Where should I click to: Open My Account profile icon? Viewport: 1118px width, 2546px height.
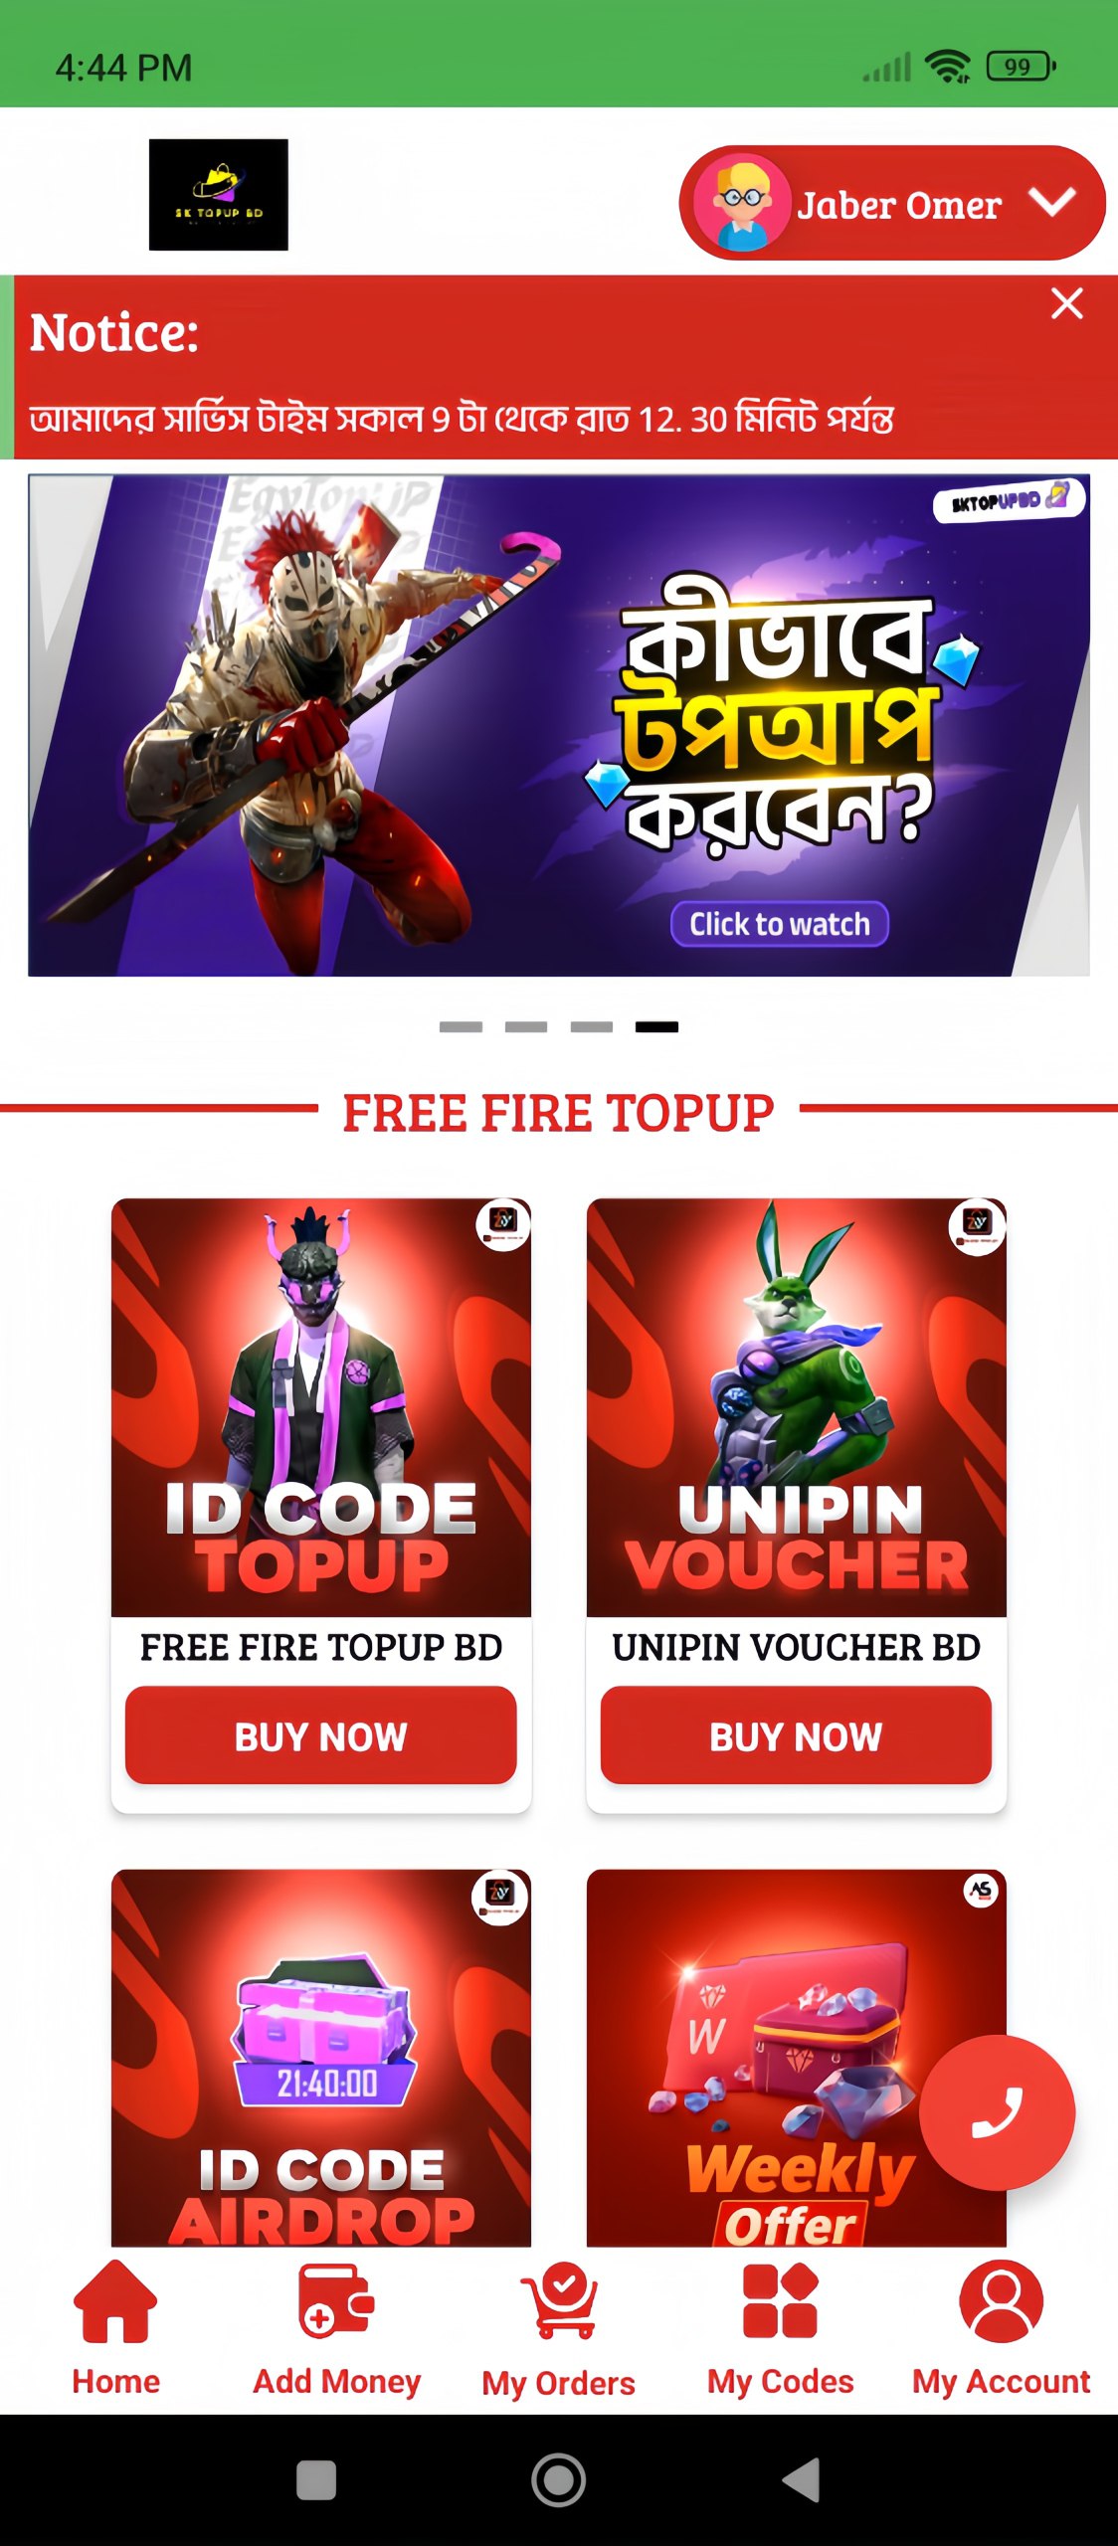1002,2300
